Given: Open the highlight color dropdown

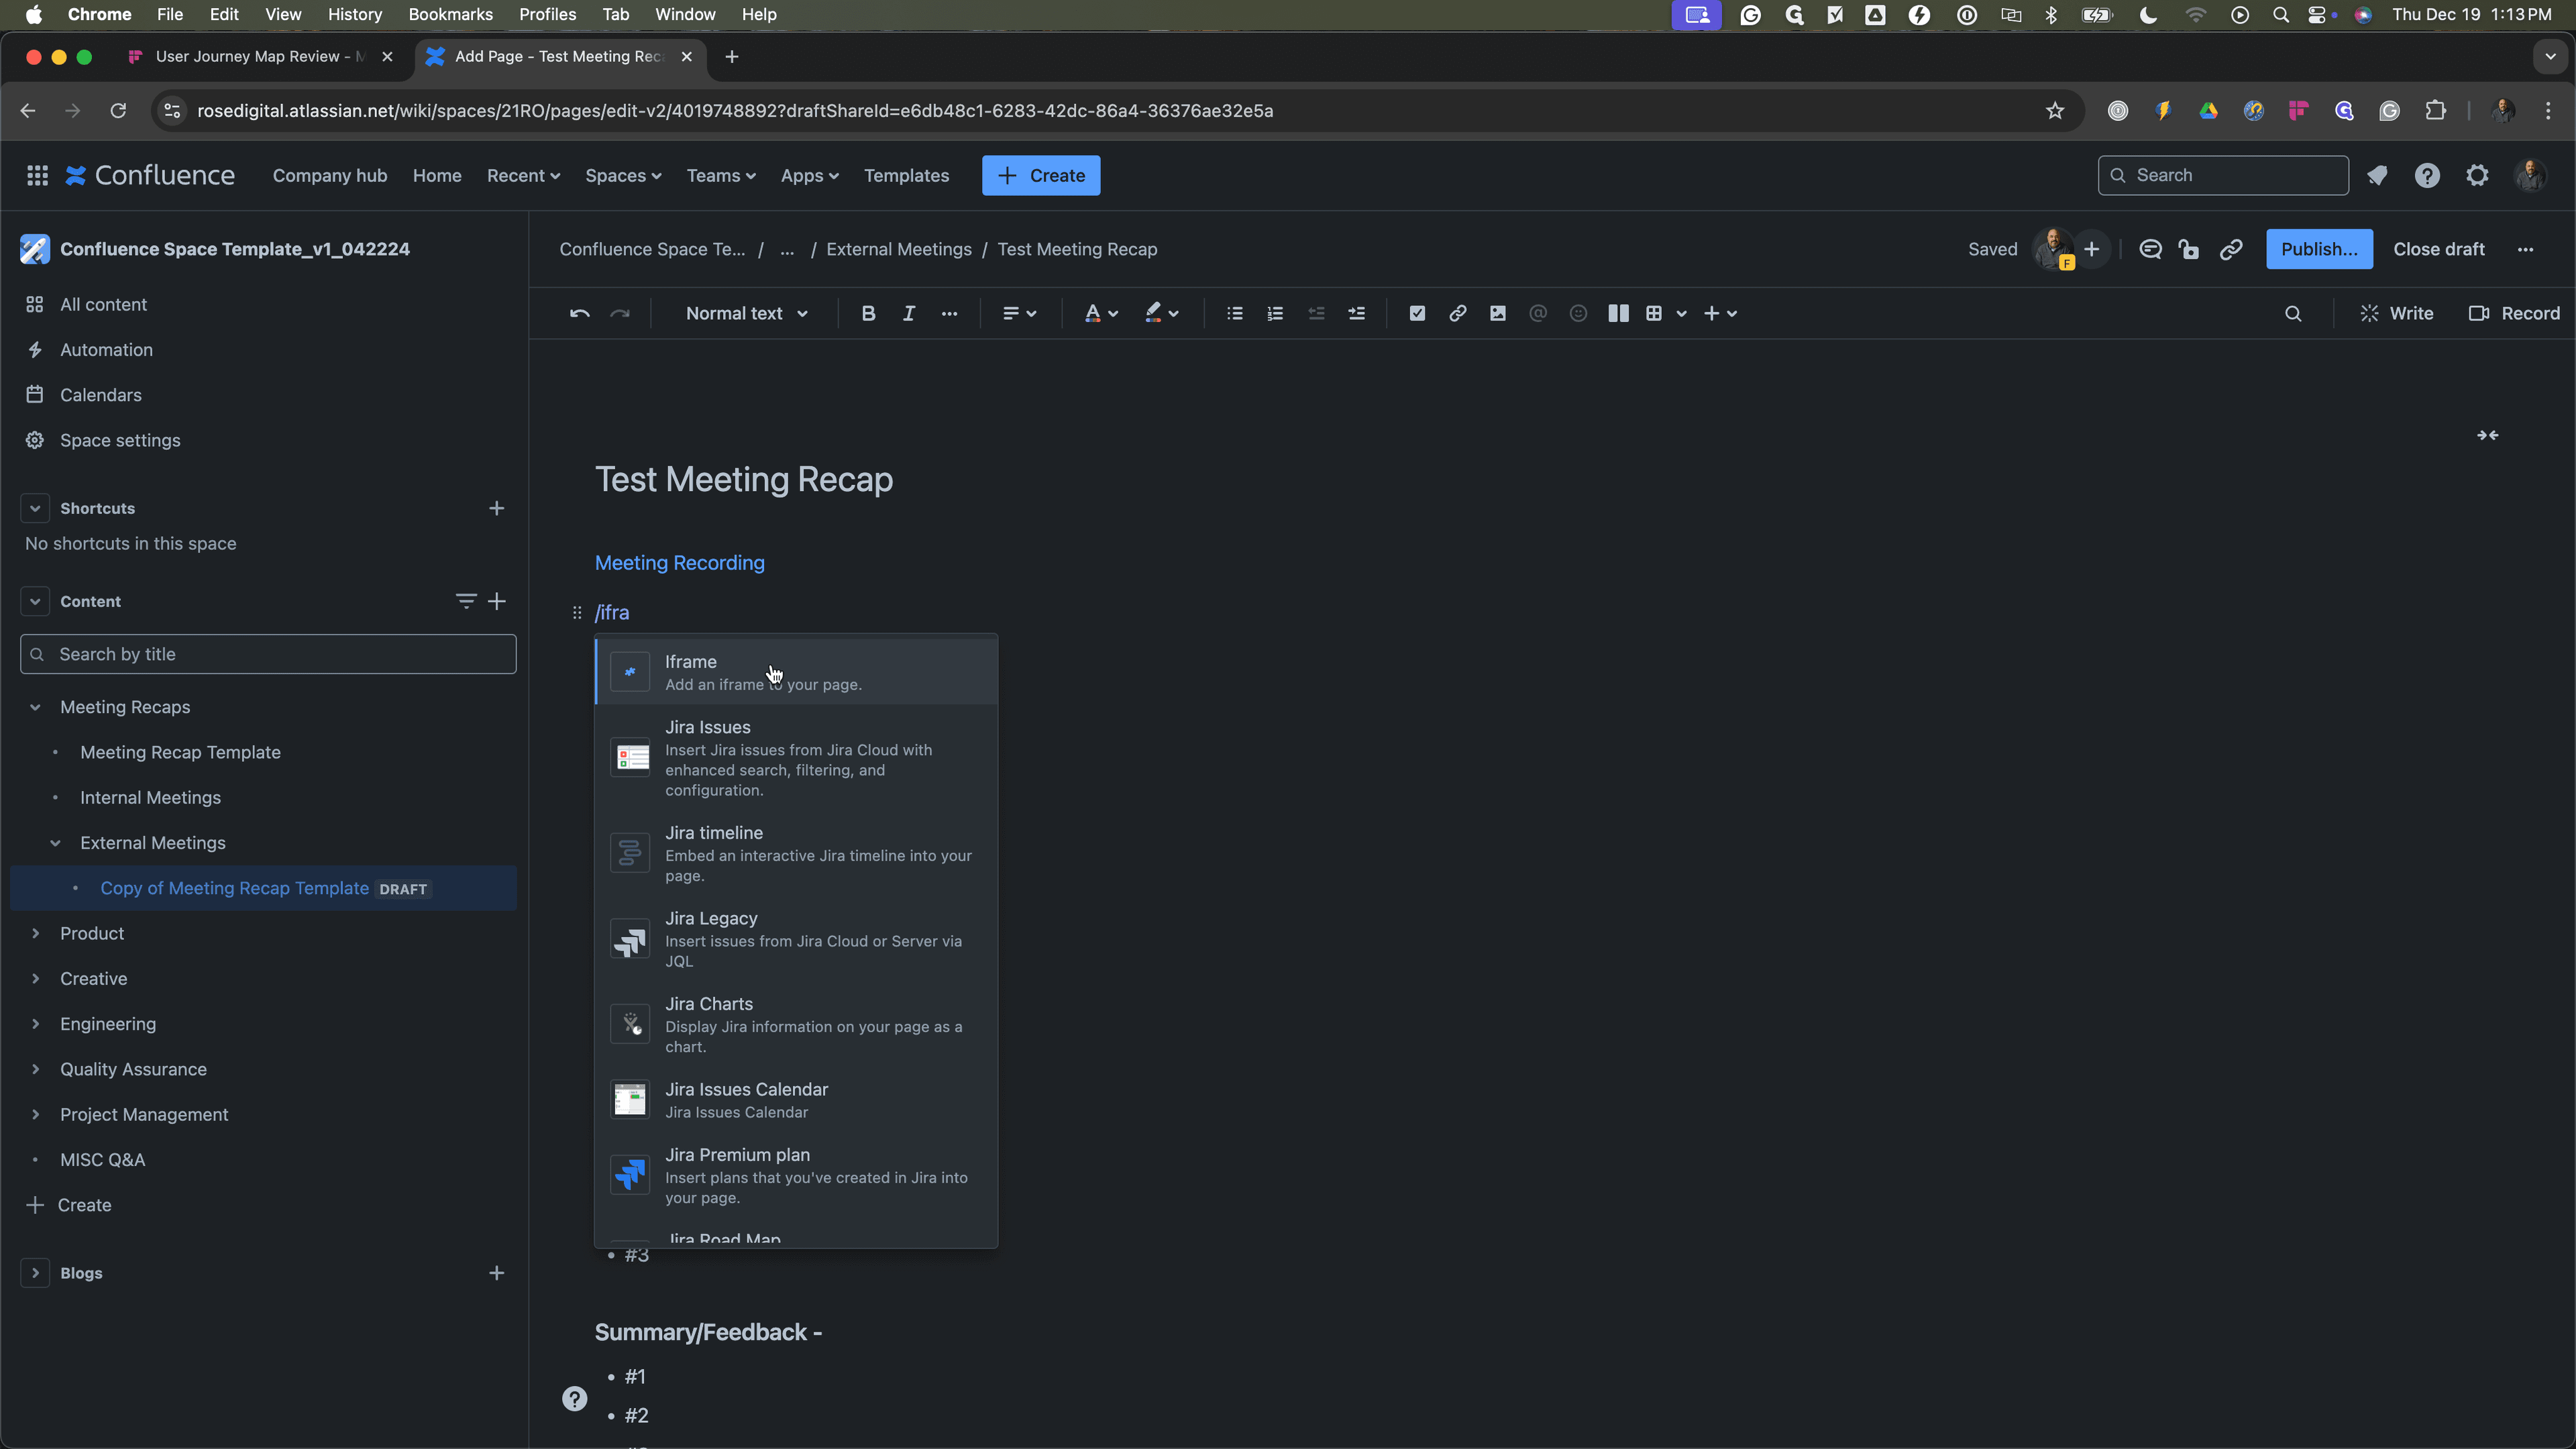Looking at the screenshot, I should point(1161,313).
